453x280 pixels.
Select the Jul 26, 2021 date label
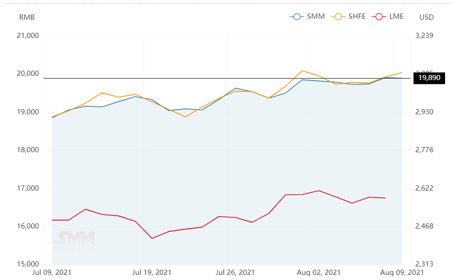235,273
